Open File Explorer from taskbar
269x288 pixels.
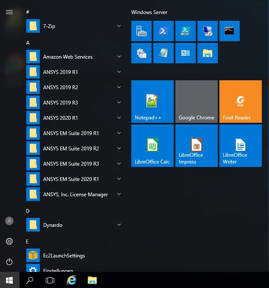pyautogui.click(x=92, y=280)
